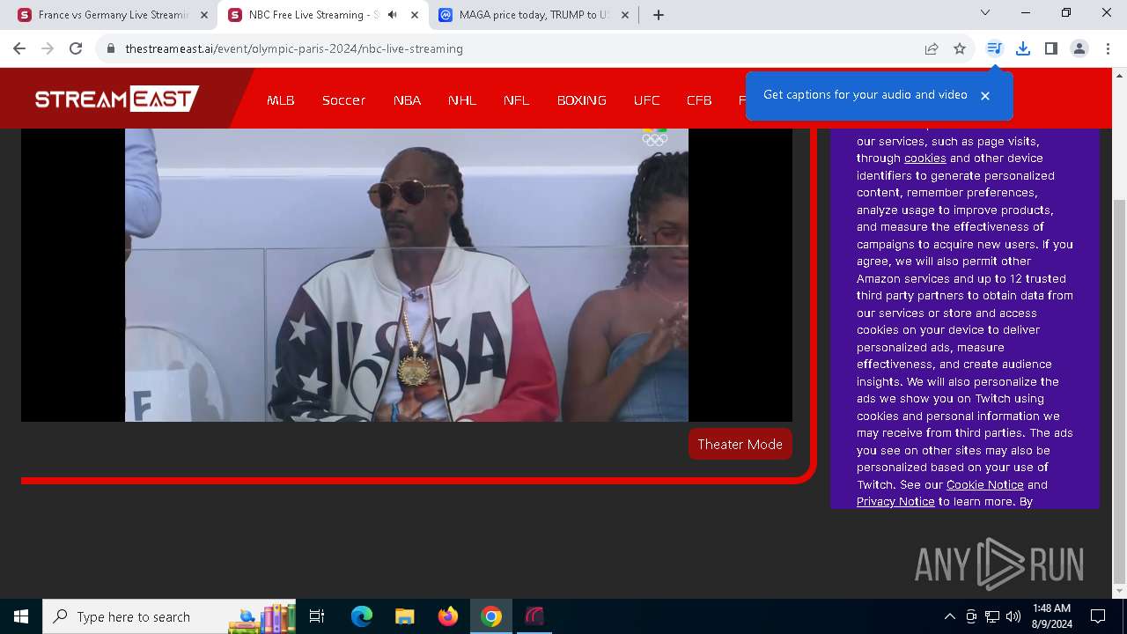
Task: Open Chrome downloads icon
Action: pos(1023,48)
